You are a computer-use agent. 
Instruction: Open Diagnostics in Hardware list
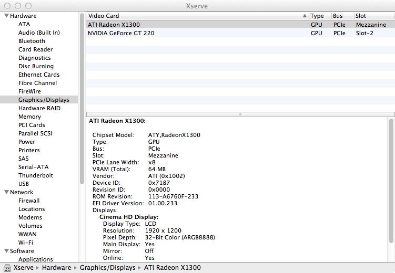click(x=35, y=58)
